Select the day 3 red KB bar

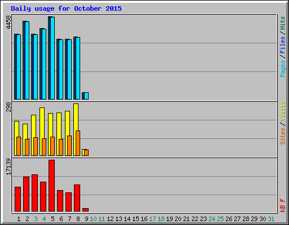(35, 193)
